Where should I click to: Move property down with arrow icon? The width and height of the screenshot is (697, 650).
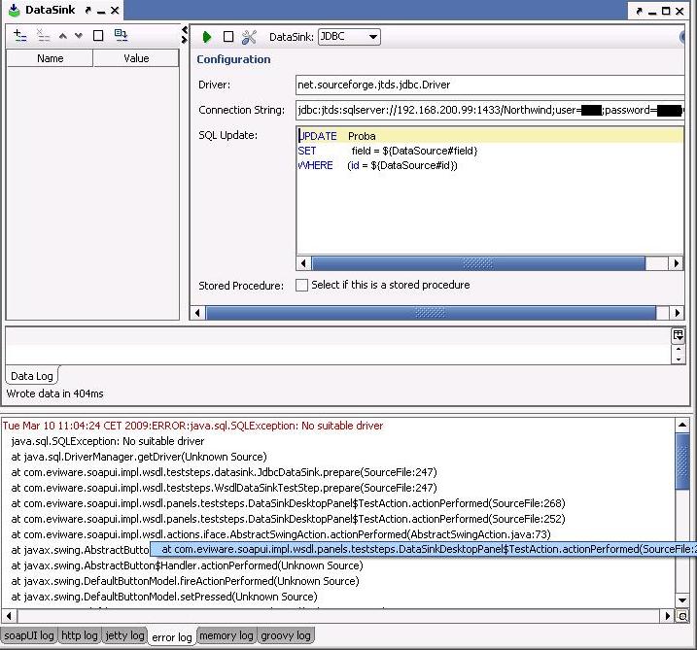[x=79, y=35]
